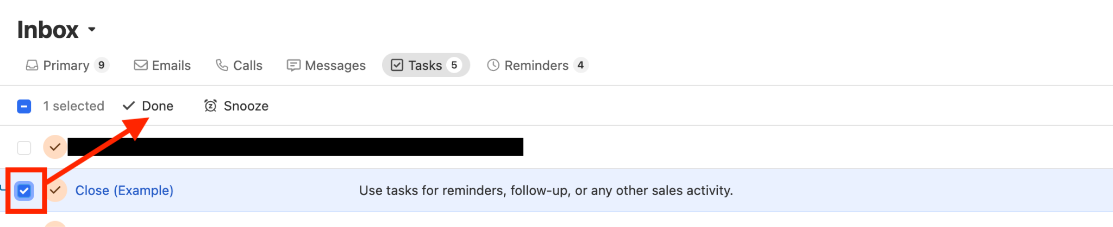Uncheck the Close (Example) task checkbox

tap(24, 191)
